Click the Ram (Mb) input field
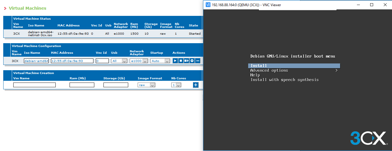Viewport: 392px width, 151px height. [x=82, y=85]
